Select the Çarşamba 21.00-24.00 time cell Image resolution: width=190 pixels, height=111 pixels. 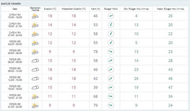click(15, 34)
